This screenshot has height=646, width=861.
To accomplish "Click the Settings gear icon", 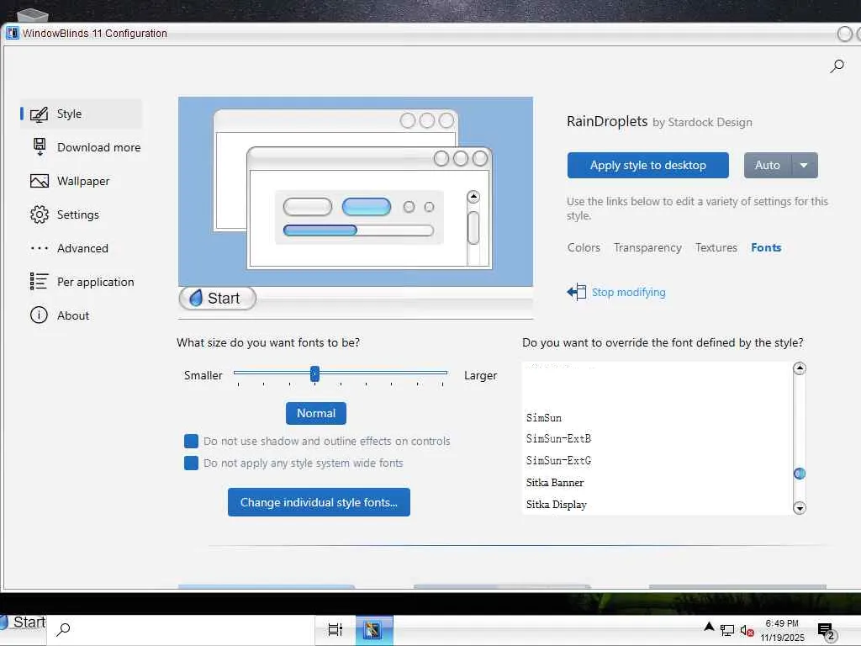I will click(39, 214).
